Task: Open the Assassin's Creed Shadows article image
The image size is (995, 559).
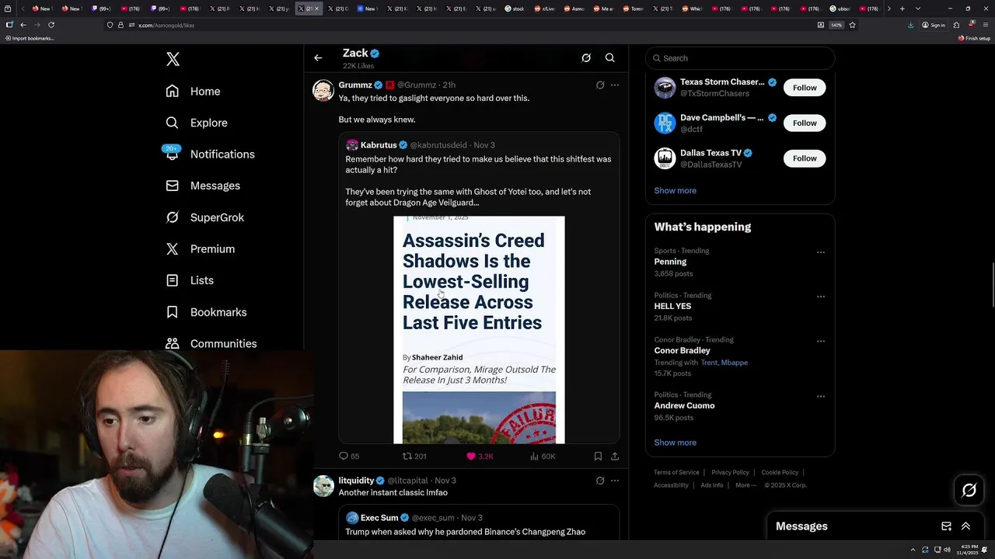Action: pos(479,330)
